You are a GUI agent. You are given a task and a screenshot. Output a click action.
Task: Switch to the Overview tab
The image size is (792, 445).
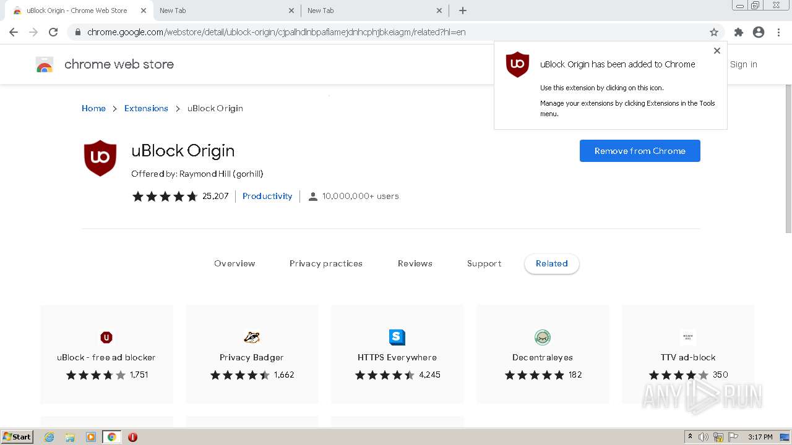pos(235,263)
